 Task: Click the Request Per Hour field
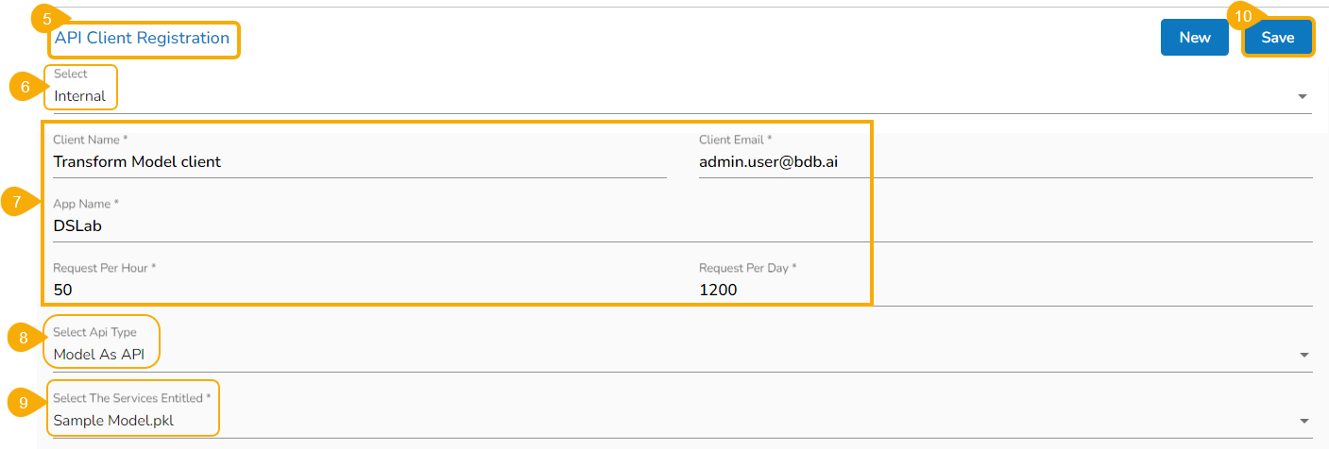(359, 291)
